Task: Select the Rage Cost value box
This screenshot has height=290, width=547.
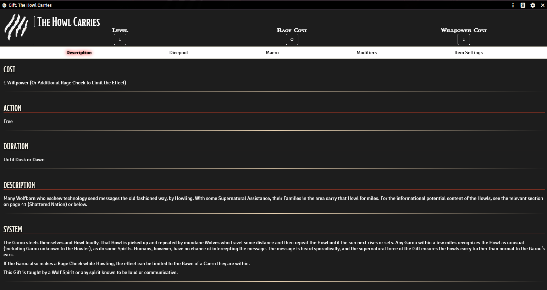Action: pos(292,39)
